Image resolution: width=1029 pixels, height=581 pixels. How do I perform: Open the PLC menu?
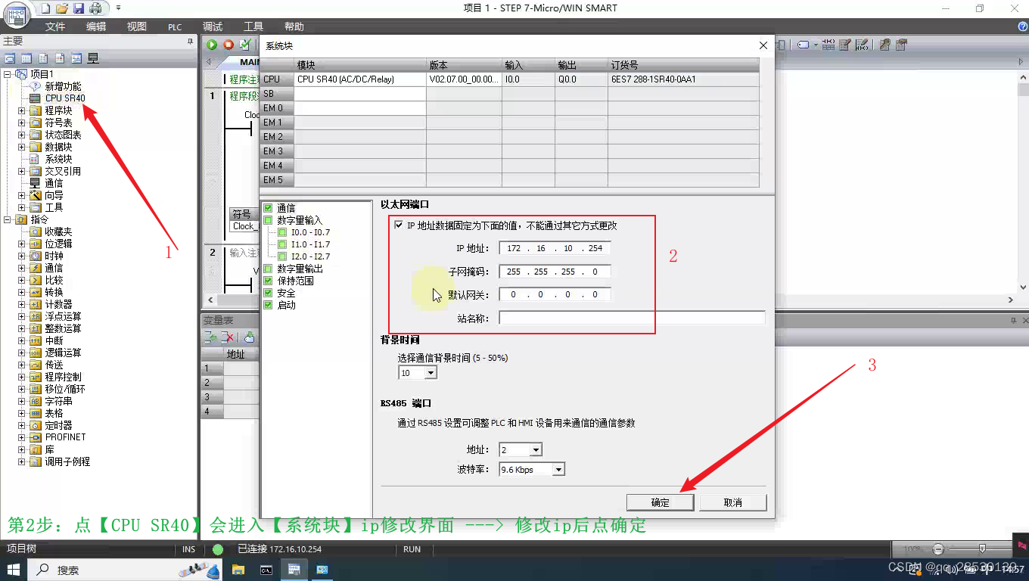point(175,26)
